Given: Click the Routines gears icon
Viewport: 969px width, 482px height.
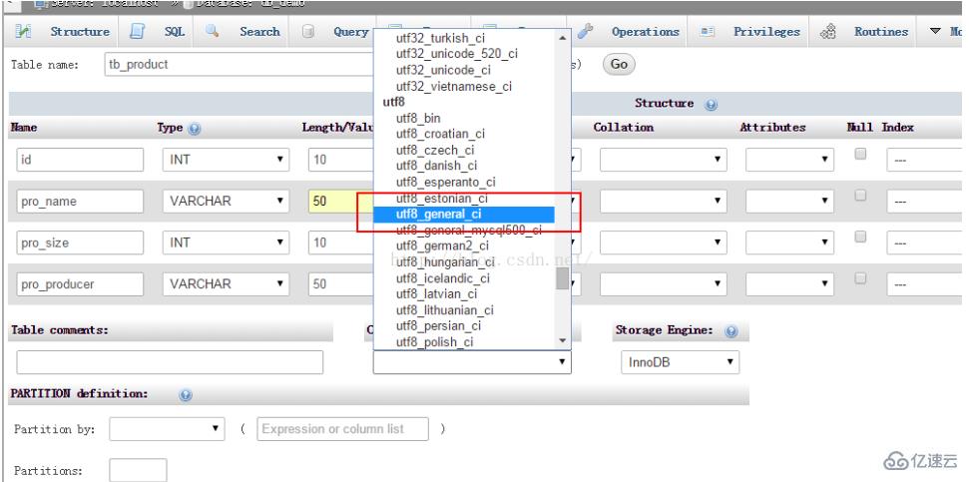Looking at the screenshot, I should click(828, 31).
